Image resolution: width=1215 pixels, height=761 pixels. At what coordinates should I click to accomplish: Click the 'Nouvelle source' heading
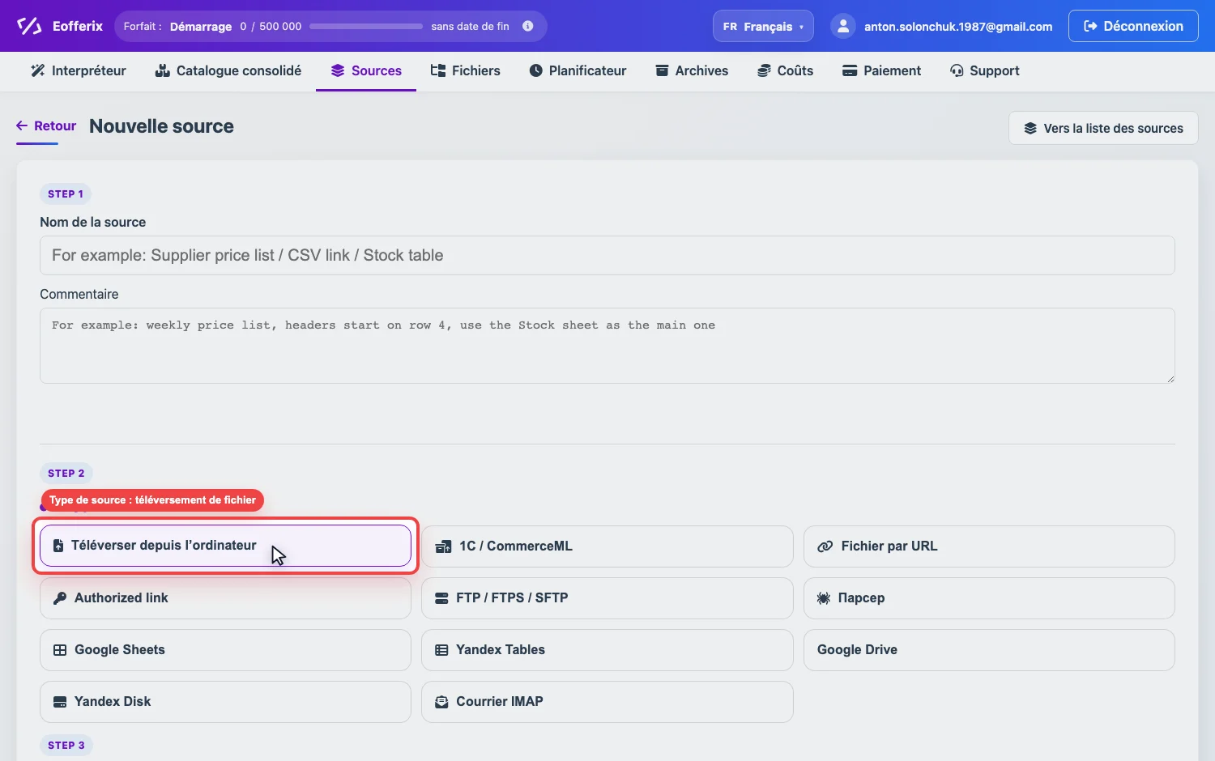(161, 126)
